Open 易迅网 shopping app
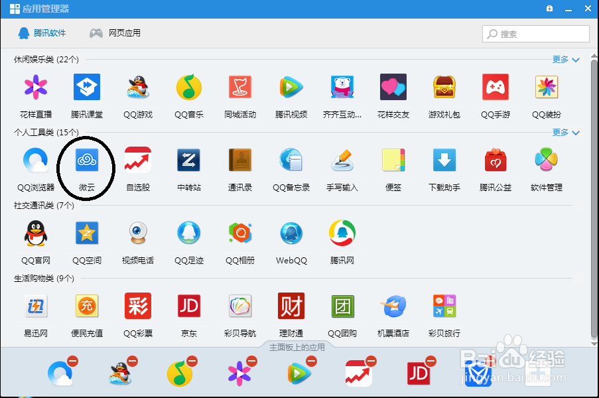 point(36,306)
